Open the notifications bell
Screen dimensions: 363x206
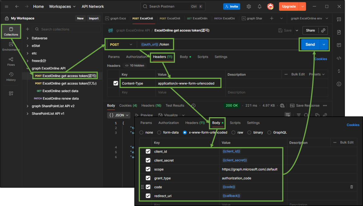(x=260, y=6)
